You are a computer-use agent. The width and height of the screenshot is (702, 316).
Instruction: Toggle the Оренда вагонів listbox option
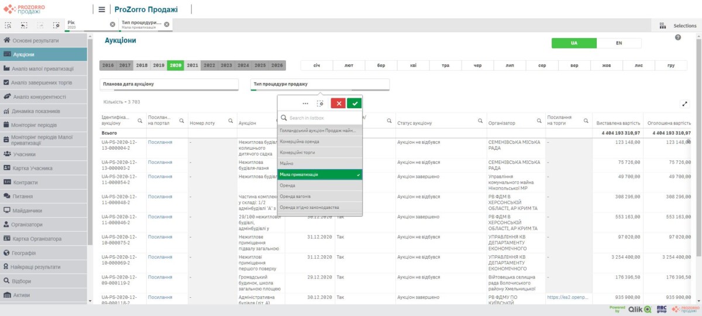click(319, 196)
